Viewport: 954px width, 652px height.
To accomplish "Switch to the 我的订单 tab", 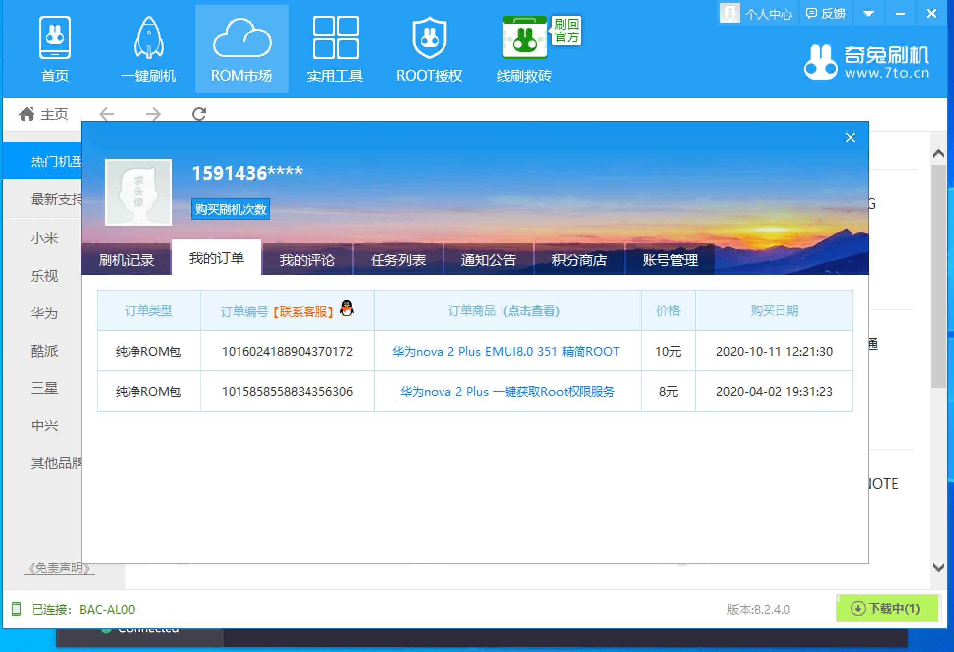I will point(217,258).
